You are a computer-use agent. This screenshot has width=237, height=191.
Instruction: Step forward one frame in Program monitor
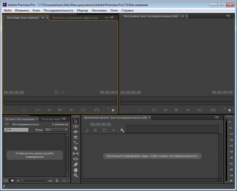pyautogui.click(x=188, y=110)
